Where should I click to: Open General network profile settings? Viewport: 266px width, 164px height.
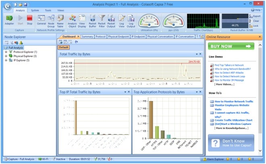pyautogui.click(x=42, y=20)
